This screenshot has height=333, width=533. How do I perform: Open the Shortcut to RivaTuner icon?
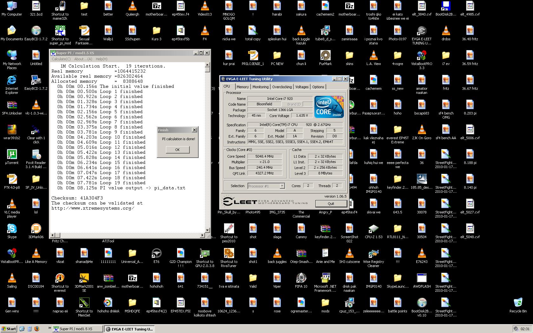(x=229, y=258)
